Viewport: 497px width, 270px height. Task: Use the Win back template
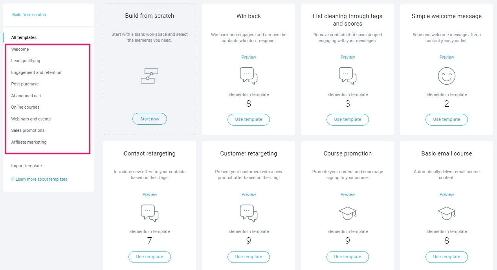point(249,119)
